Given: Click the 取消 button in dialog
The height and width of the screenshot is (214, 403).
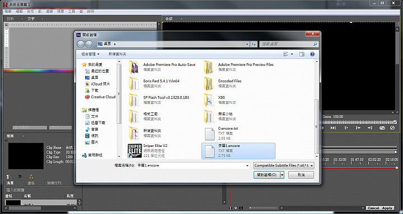Looking at the screenshot, I should coord(301,175).
